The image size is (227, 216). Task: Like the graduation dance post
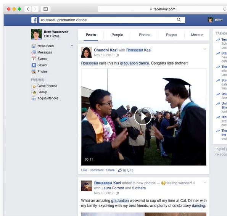click(84, 170)
